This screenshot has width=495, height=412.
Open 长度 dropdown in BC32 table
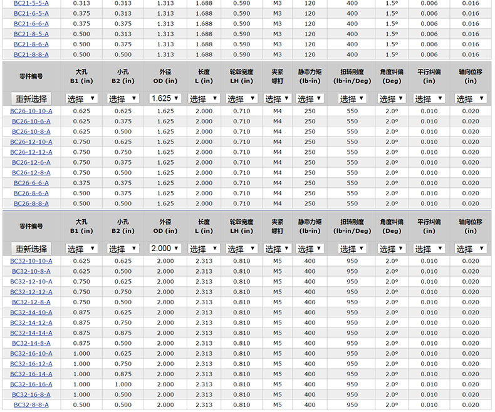[x=204, y=249]
